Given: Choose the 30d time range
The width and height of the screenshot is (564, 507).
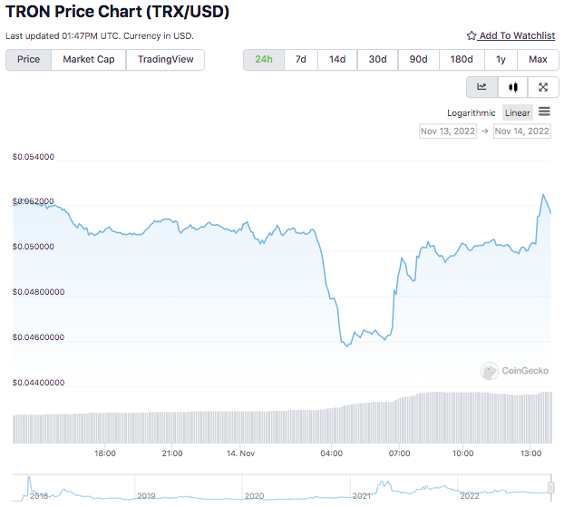Looking at the screenshot, I should click(378, 59).
